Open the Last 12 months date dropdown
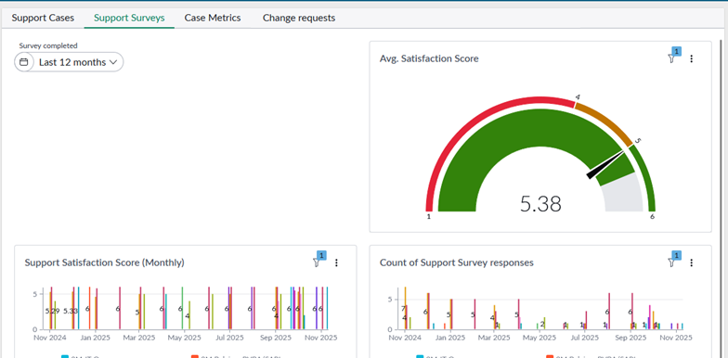The height and width of the screenshot is (358, 728). coord(77,62)
